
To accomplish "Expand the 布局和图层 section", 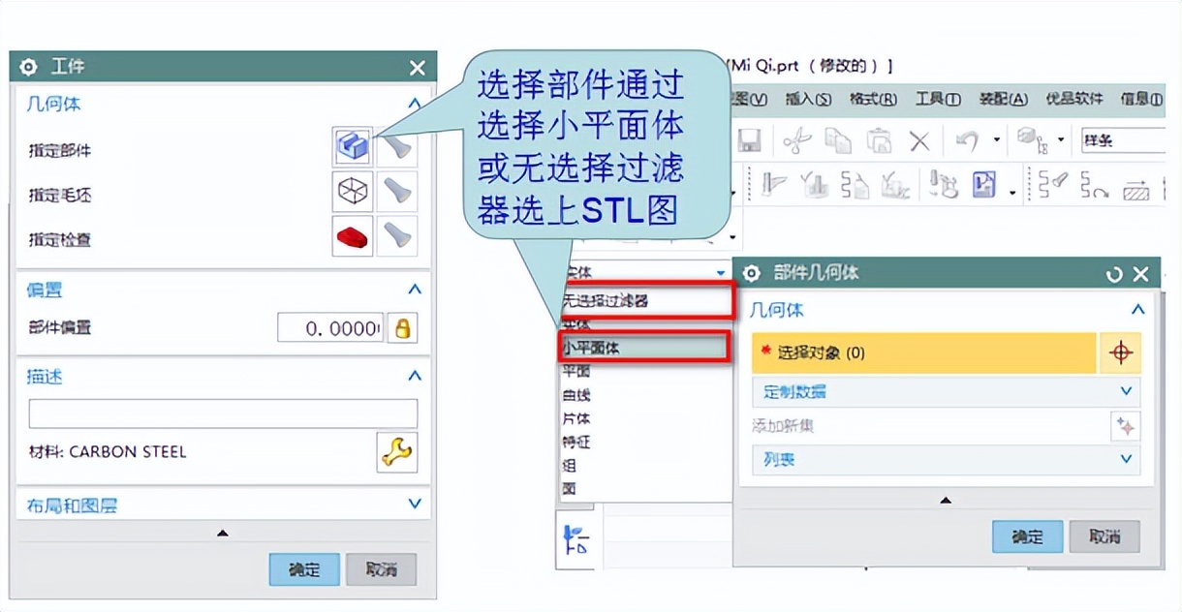I will coord(414,504).
